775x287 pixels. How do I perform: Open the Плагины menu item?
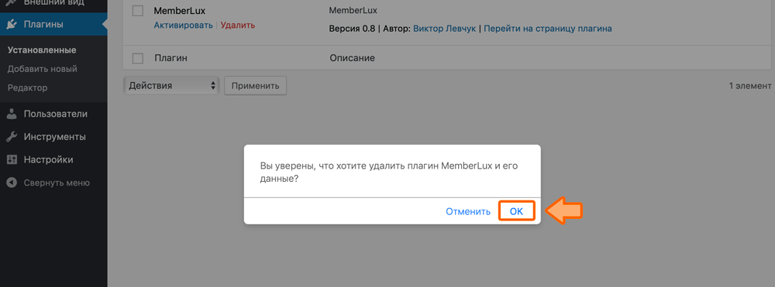pos(53,24)
